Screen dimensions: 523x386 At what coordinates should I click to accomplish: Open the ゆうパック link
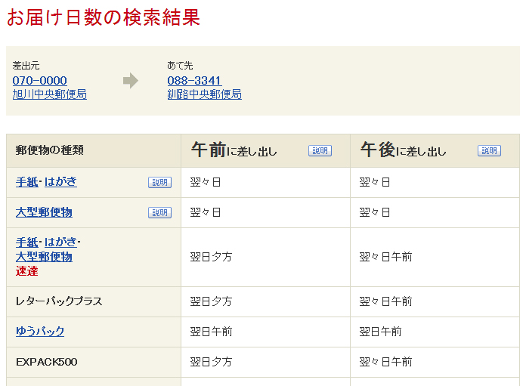tap(40, 332)
